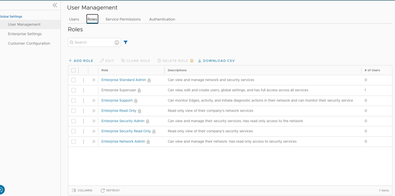
Task: Switch to the Authentication tab
Action: pyautogui.click(x=162, y=19)
